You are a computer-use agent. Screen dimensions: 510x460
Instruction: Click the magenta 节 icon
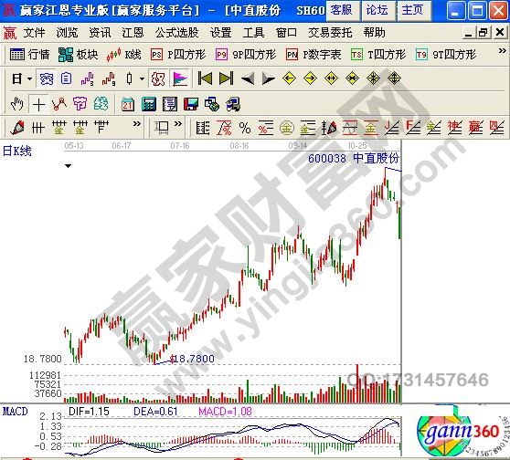click(80, 104)
